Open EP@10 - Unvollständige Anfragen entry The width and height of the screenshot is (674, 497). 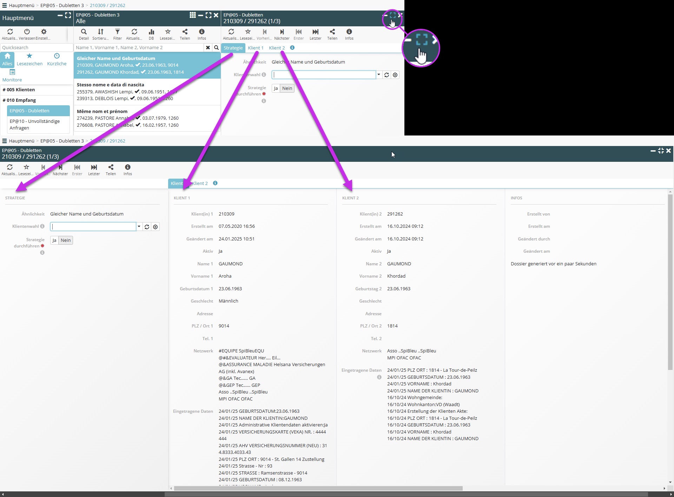(x=35, y=125)
